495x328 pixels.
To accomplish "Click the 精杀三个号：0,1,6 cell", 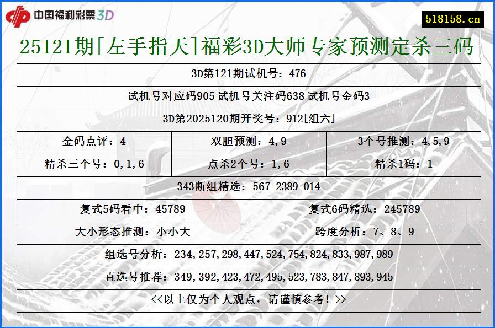I will (88, 162).
